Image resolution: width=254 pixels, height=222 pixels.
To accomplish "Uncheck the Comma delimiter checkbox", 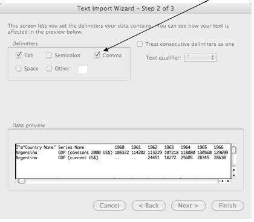I will 97,55.
